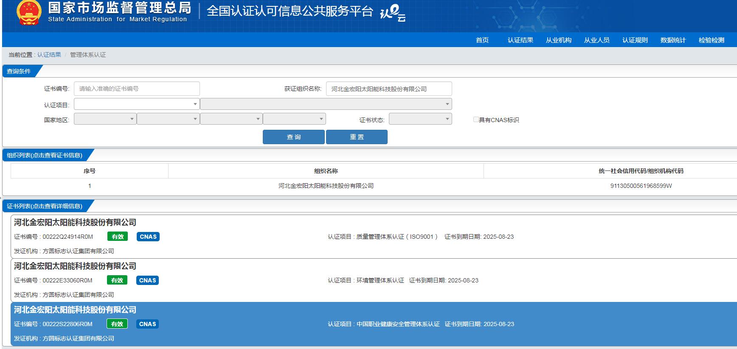Viewport: 737px width, 349px height.
Task: Click the 查询条件 section tab
Action: tap(20, 71)
